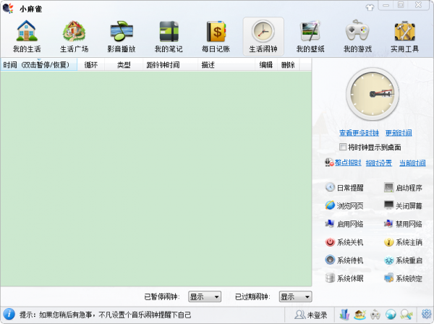Click the magnifier search icon in status bar
The height and width of the screenshot is (324, 434).
coord(407,315)
